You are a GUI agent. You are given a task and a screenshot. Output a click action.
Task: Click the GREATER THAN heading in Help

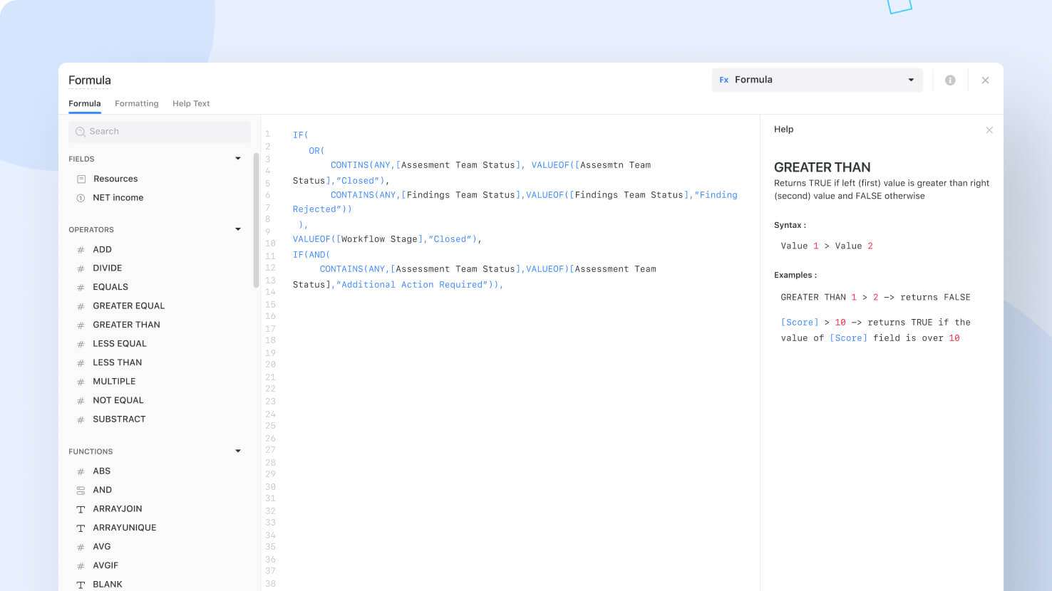[x=822, y=167]
